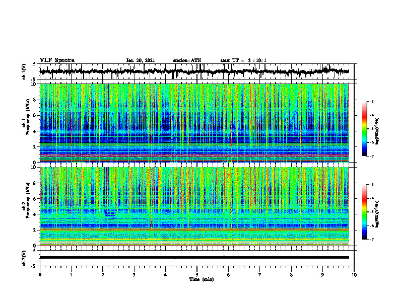Click the ch.1 frequency tick "8"
The width and height of the screenshot is (399, 308).
pyautogui.click(x=35, y=100)
